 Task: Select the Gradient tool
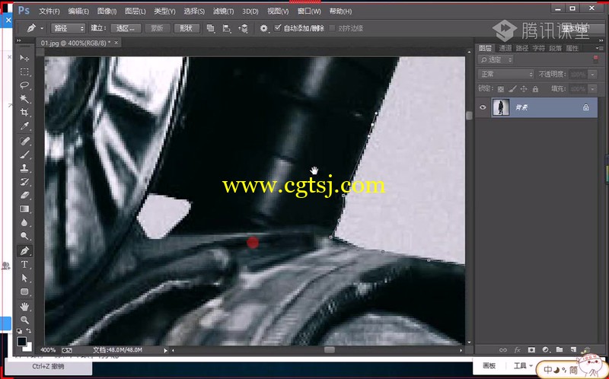point(24,209)
